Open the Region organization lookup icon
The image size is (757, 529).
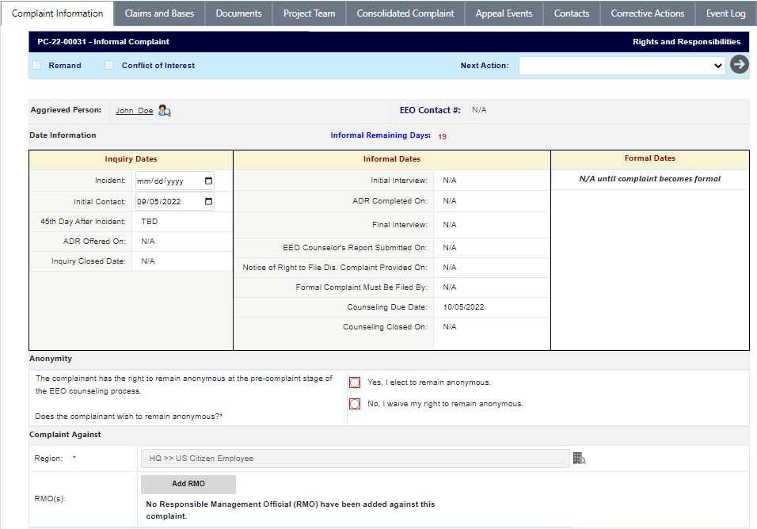580,458
